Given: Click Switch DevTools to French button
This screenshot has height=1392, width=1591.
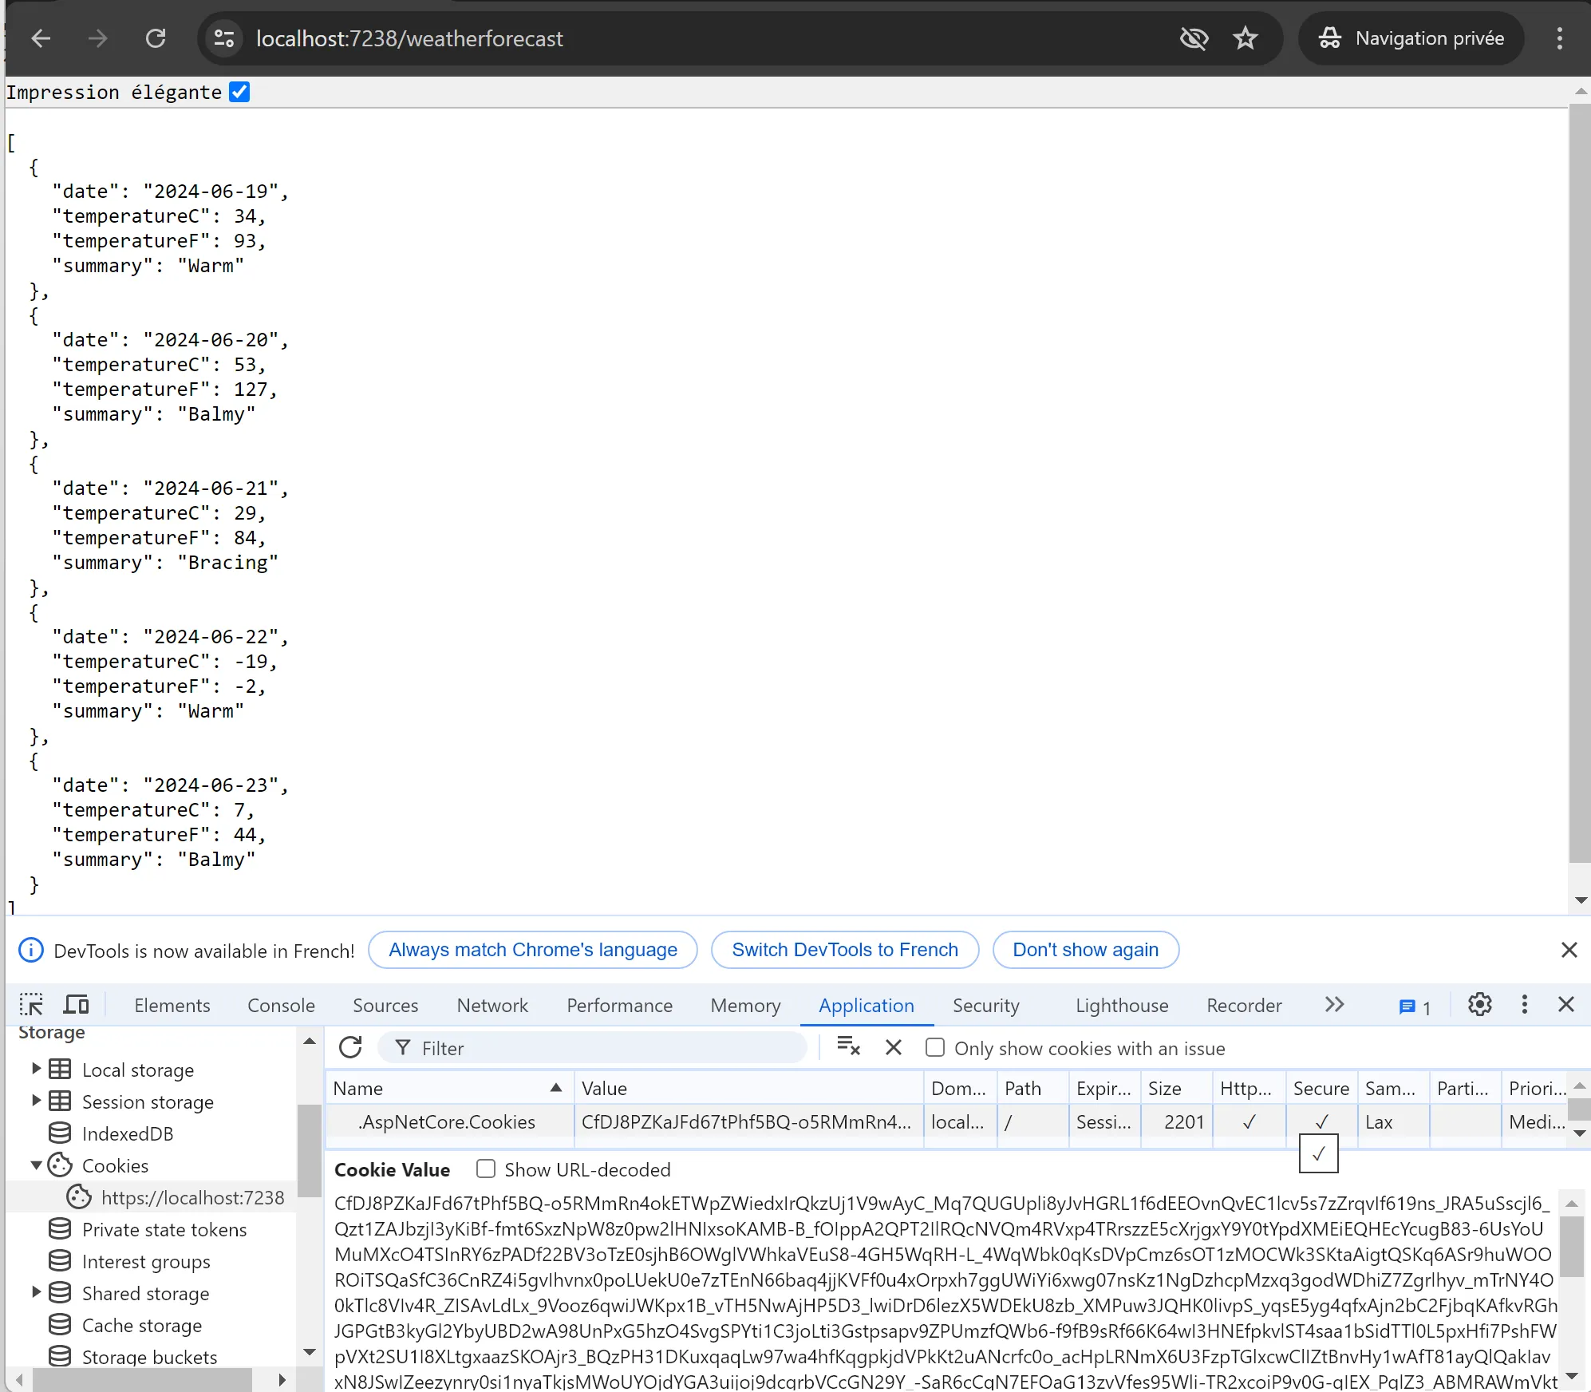Looking at the screenshot, I should 844,950.
